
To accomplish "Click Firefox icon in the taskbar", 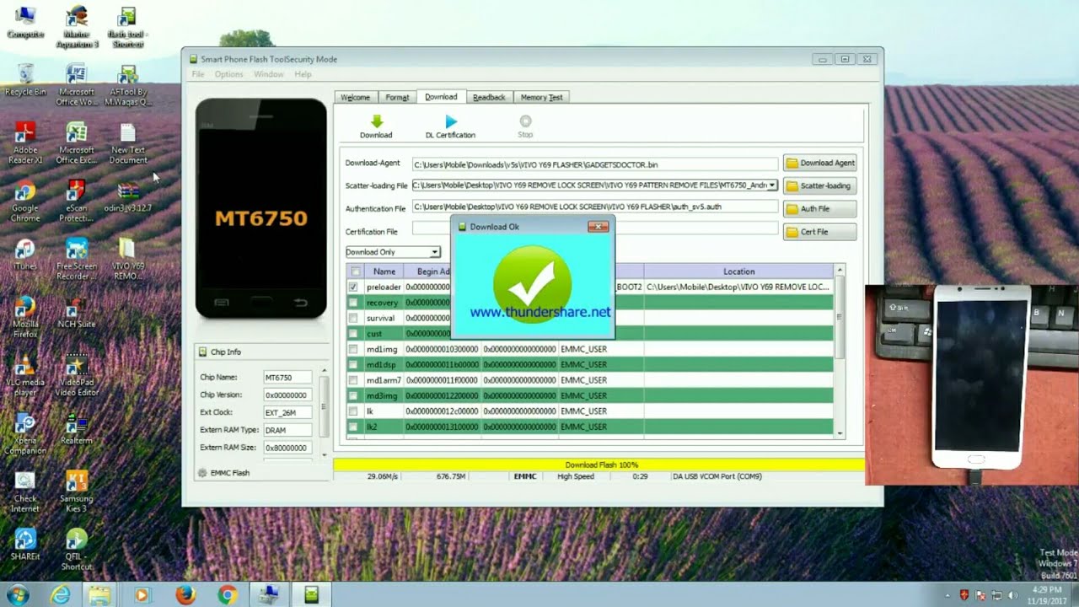I will click(185, 595).
